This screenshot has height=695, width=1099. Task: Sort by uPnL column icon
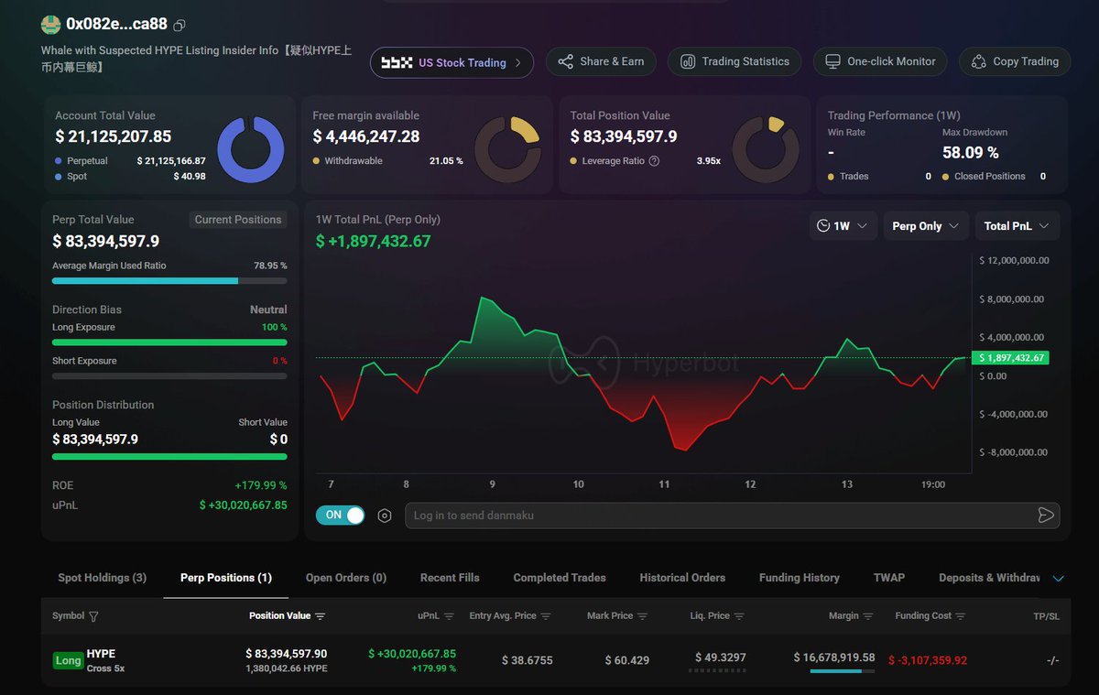point(449,616)
